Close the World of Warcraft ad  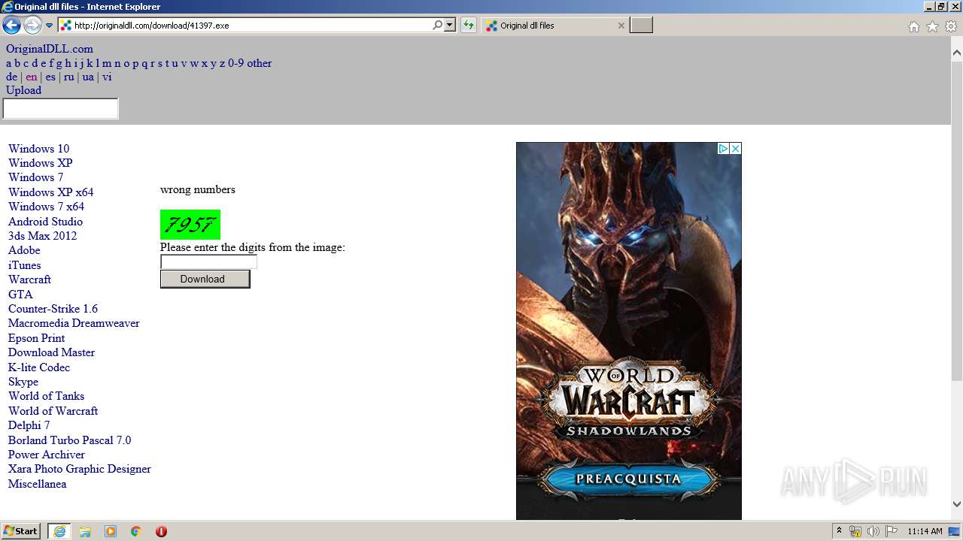[x=736, y=149]
